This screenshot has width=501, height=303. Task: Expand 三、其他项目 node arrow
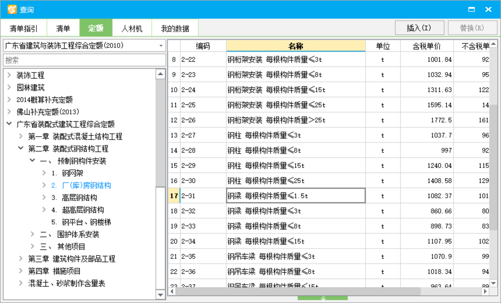33,246
